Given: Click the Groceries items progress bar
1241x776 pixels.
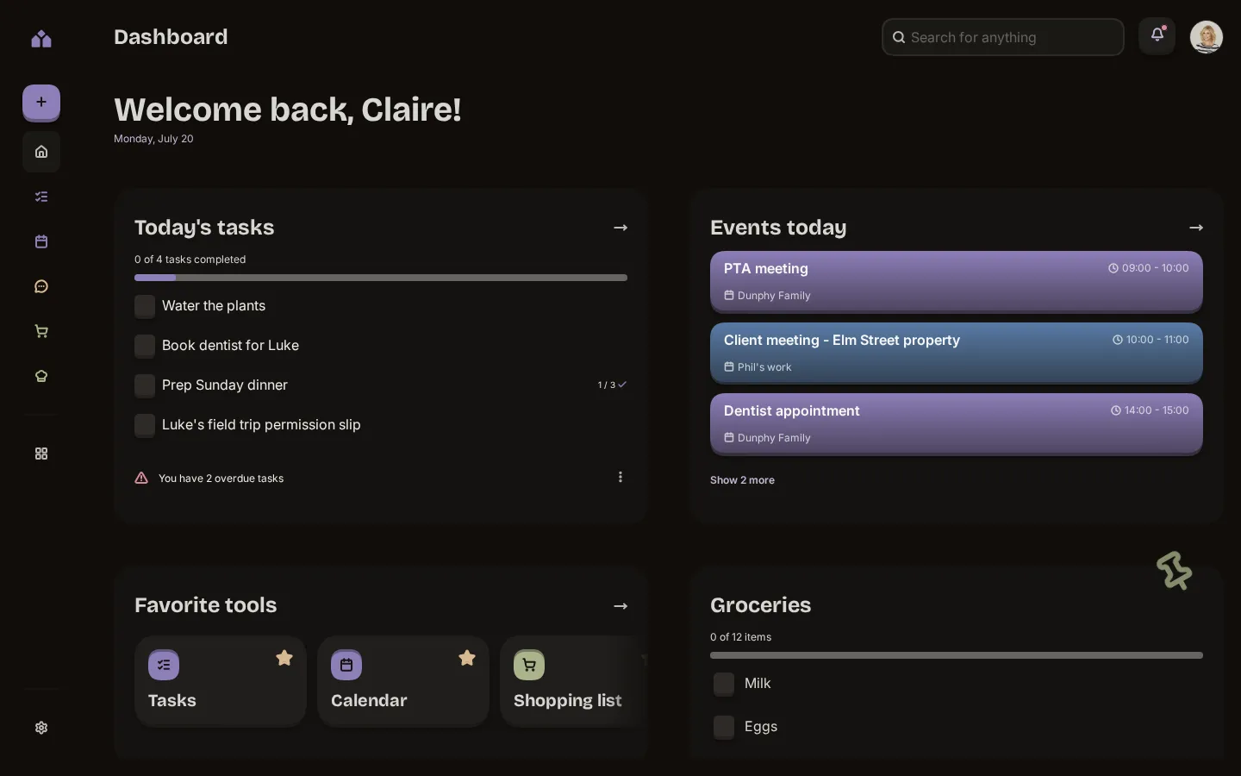Looking at the screenshot, I should coord(957,655).
